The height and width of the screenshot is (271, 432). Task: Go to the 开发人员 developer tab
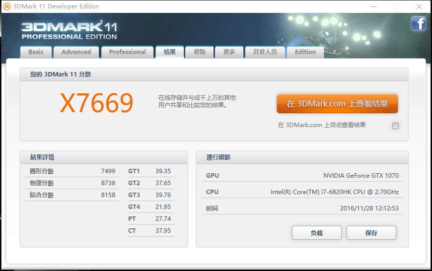click(265, 52)
